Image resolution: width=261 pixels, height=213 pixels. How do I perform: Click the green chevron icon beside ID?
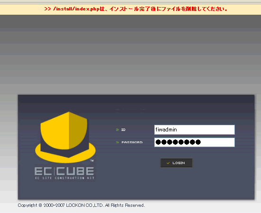tap(117, 130)
